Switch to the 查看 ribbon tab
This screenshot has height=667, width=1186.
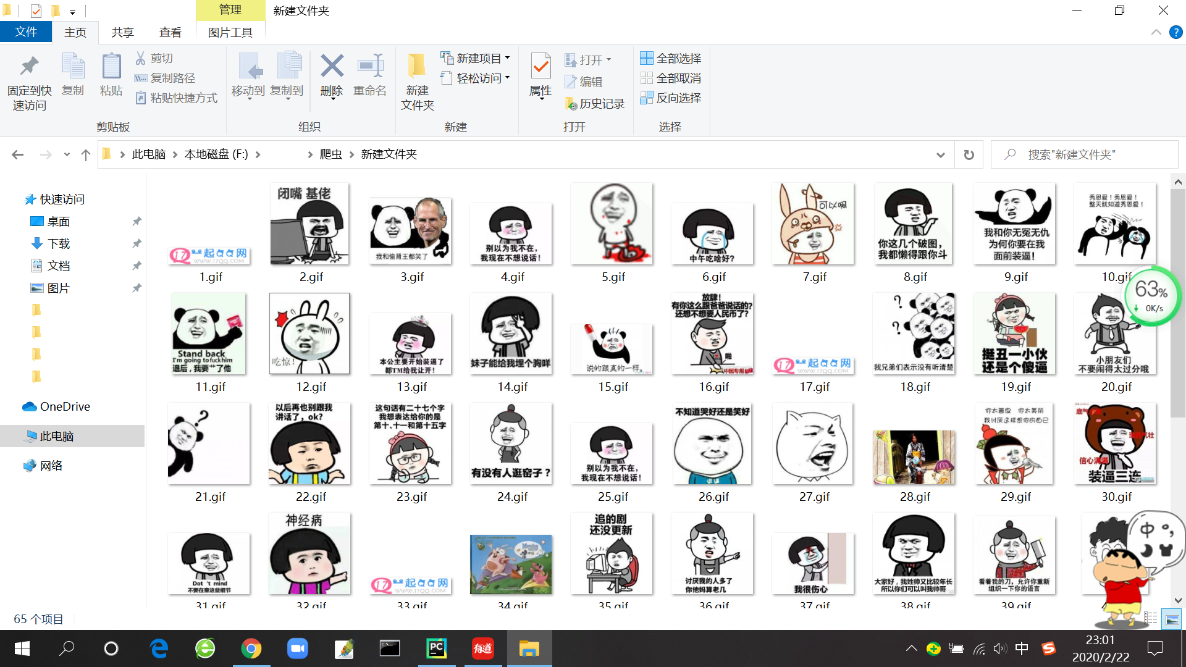[170, 32]
